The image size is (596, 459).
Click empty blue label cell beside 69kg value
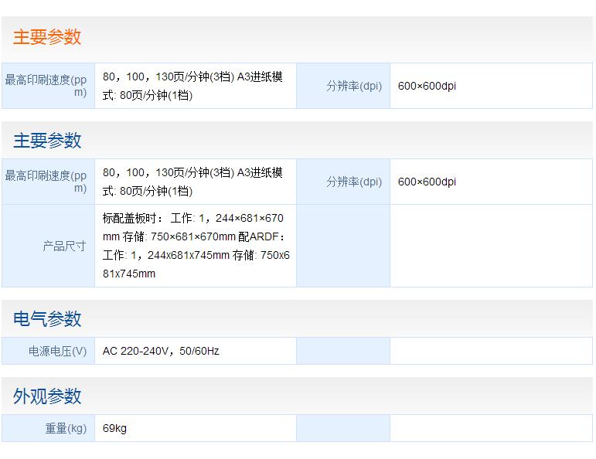[343, 428]
